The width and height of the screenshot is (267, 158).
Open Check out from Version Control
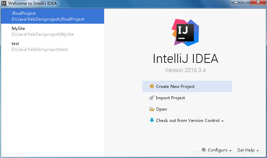(x=187, y=120)
